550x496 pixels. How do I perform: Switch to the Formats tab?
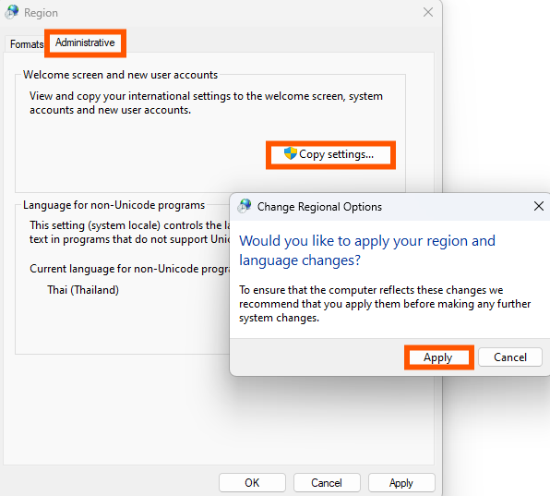27,44
